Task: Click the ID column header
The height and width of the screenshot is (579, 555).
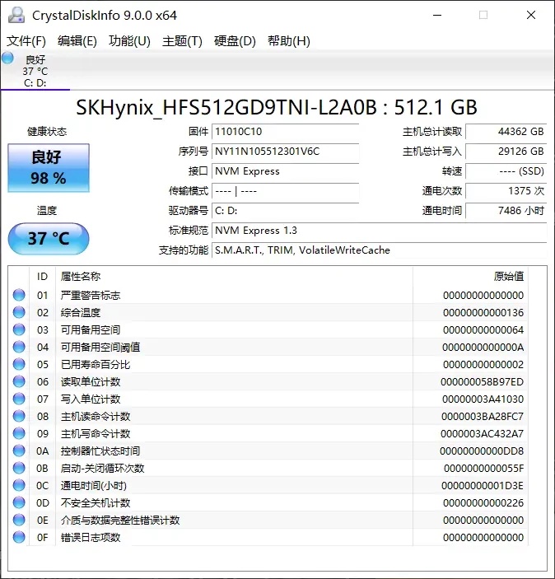Action: 43,276
